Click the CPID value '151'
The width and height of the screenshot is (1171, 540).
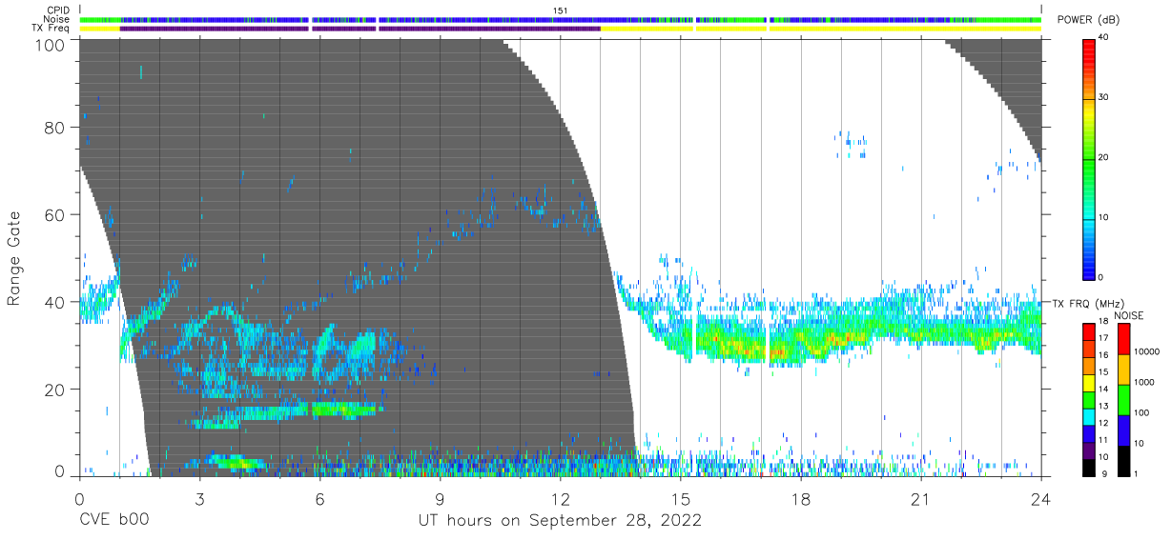pos(561,10)
